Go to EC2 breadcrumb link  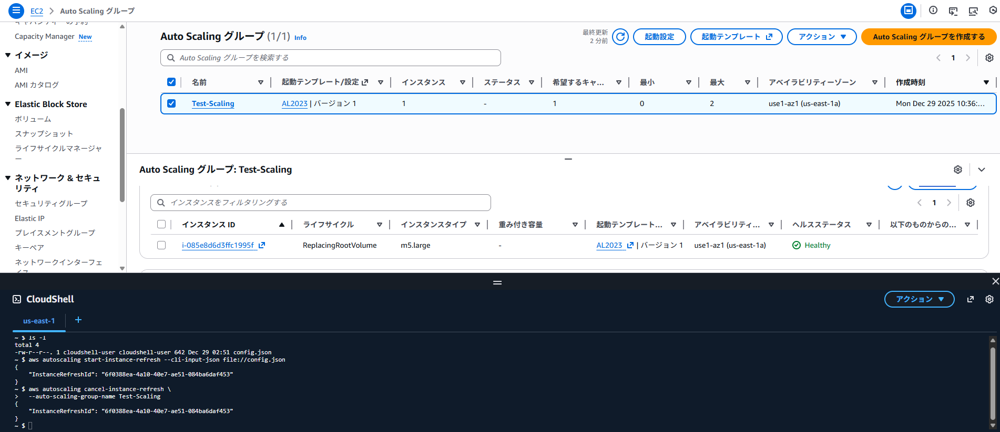tap(37, 11)
